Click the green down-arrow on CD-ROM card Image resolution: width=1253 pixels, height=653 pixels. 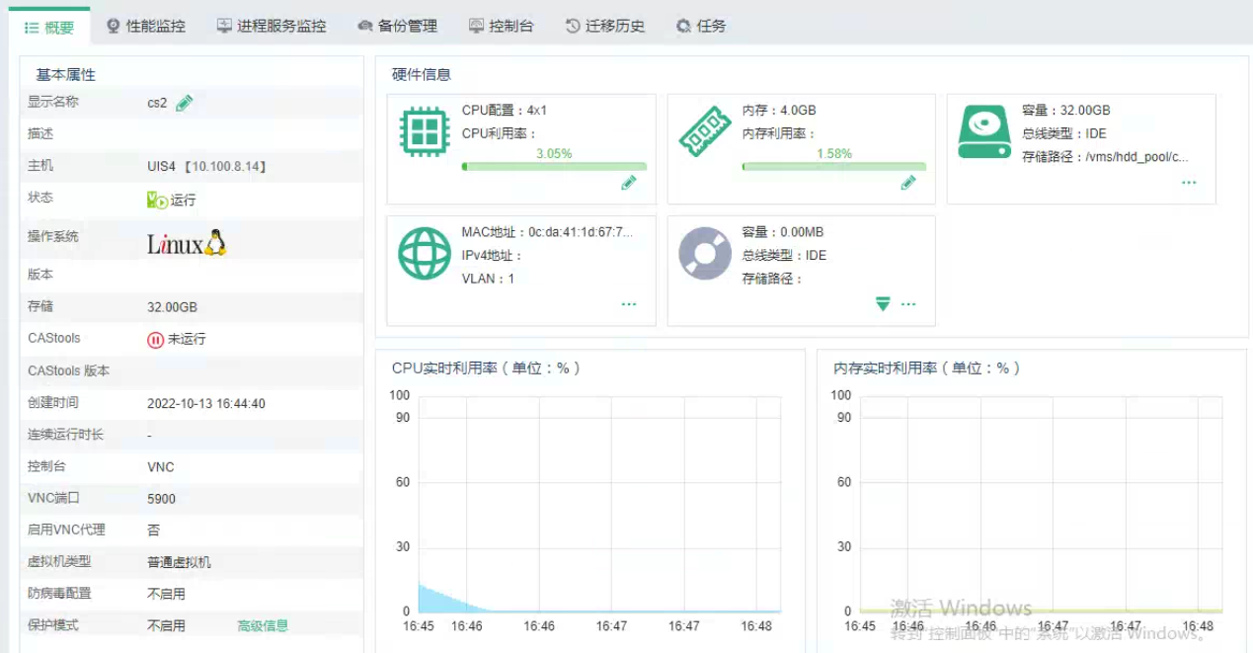click(883, 304)
